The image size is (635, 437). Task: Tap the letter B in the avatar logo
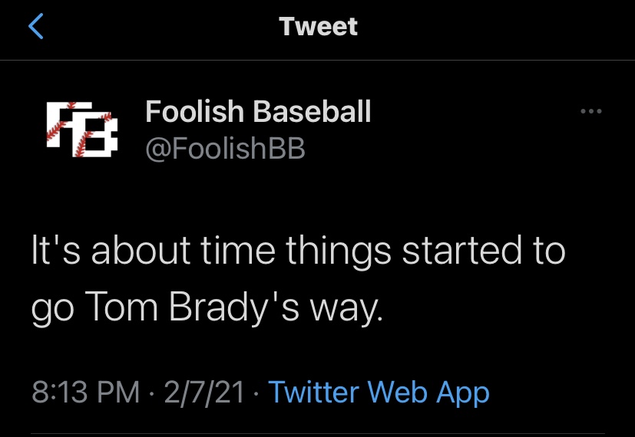coord(97,136)
